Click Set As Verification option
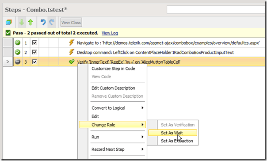The height and width of the screenshot is (161, 267). 178,125
